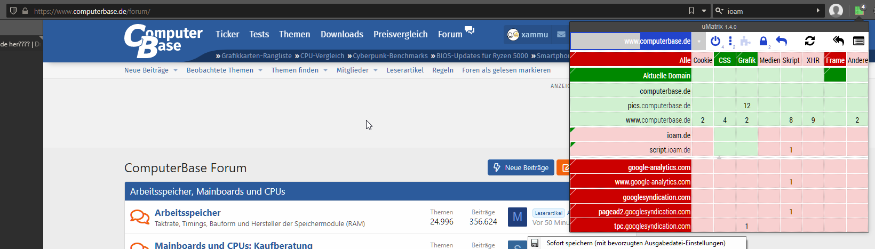Open the Arbeitsspeicher forum

[x=187, y=213]
